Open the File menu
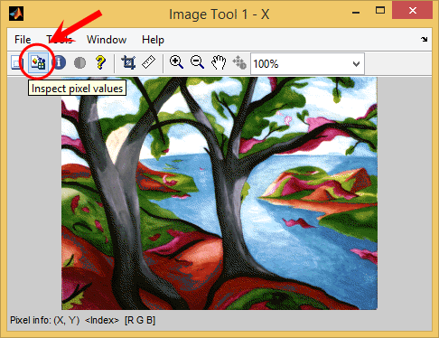 (x=23, y=40)
